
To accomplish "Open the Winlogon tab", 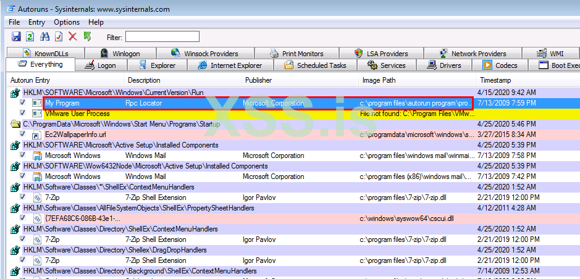I will [120, 54].
